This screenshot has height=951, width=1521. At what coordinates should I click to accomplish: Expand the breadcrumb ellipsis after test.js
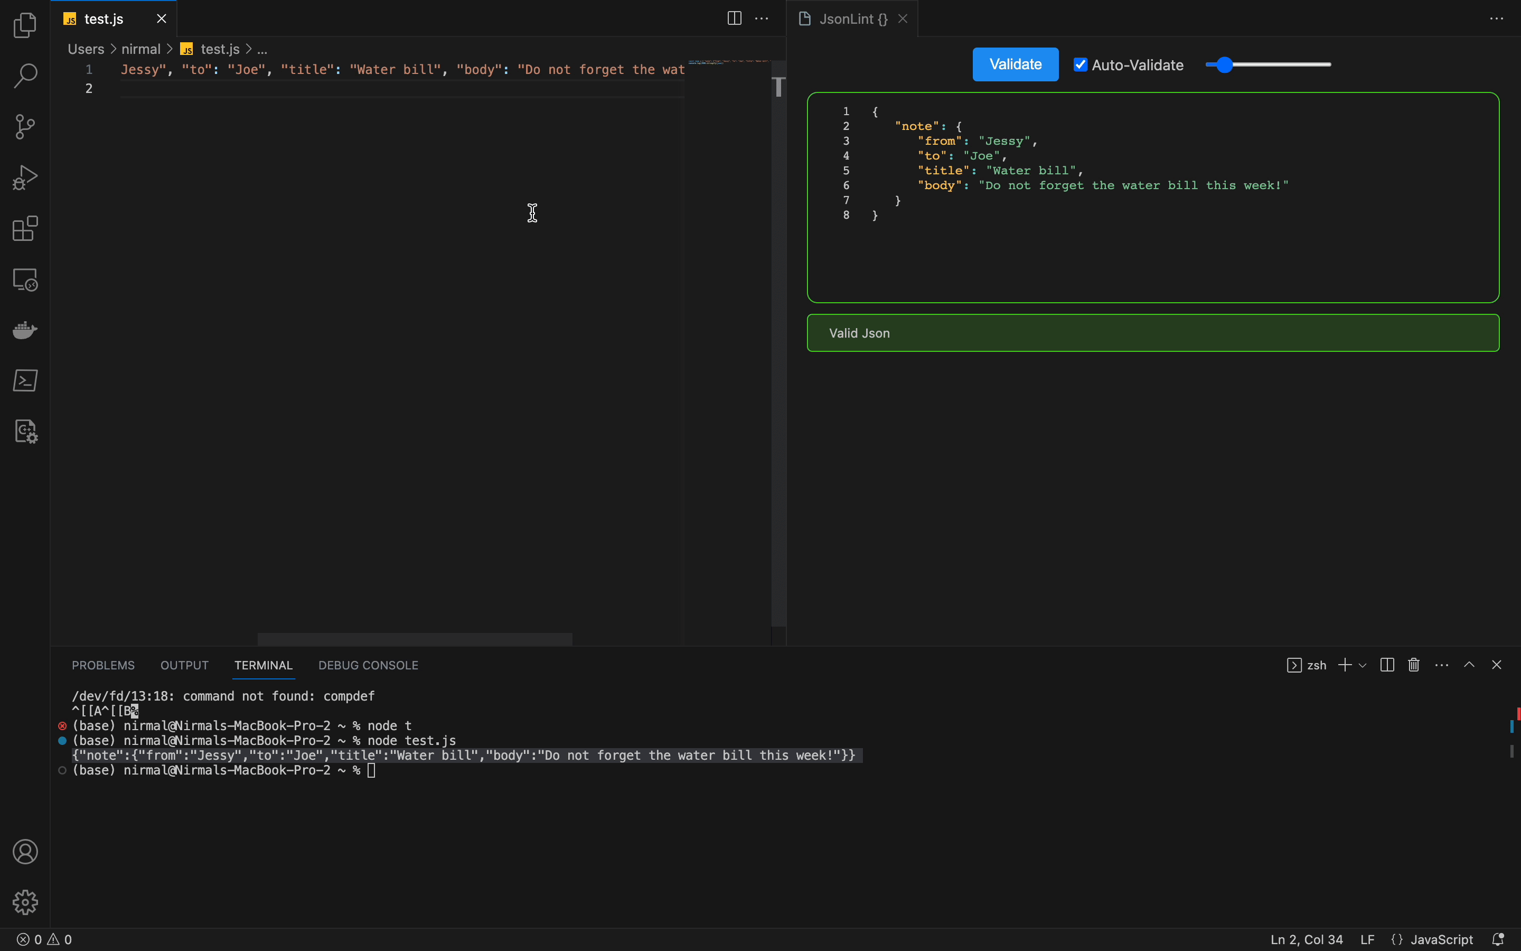click(x=262, y=50)
